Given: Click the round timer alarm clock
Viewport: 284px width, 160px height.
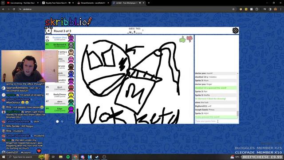Looking at the screenshot, I should pos(48,31).
